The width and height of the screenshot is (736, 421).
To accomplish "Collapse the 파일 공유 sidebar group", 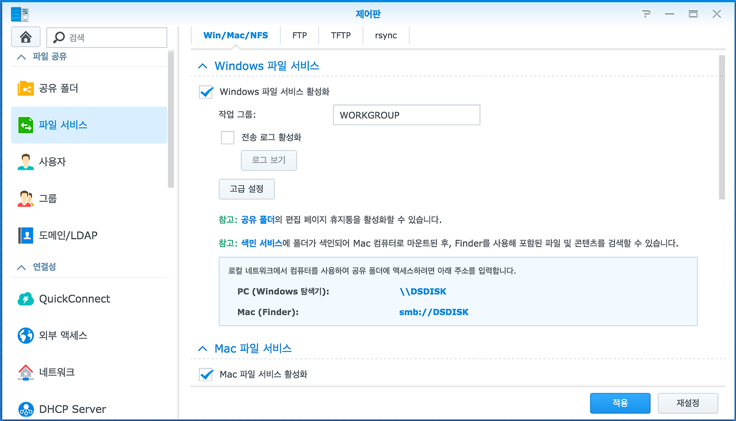I will 21,56.
